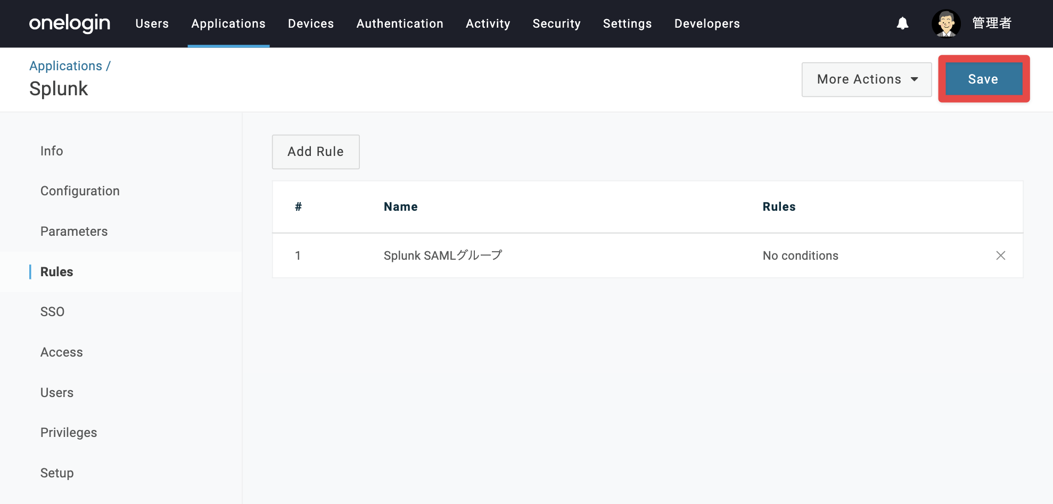Open the notifications bell icon
Screen dimensions: 1053x504
pos(902,23)
